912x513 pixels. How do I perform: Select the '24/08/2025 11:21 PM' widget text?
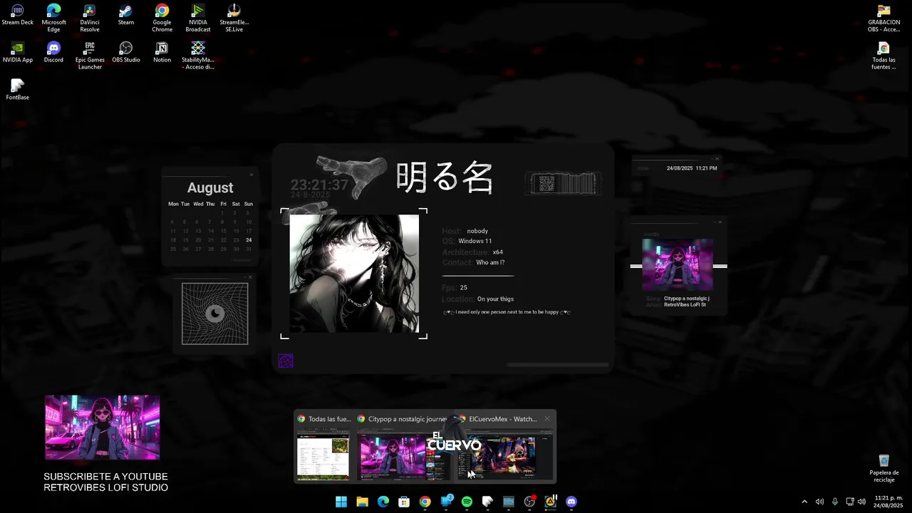point(692,168)
